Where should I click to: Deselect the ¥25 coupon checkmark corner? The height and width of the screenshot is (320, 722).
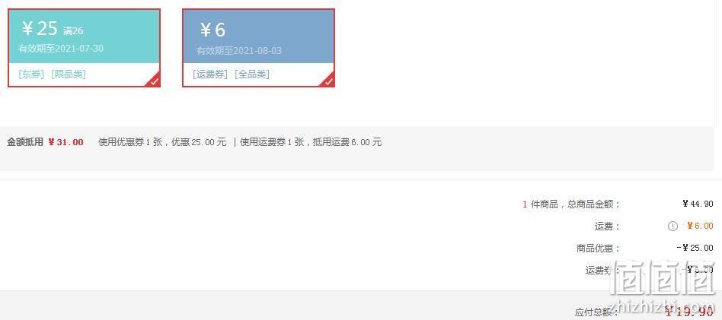(x=154, y=81)
